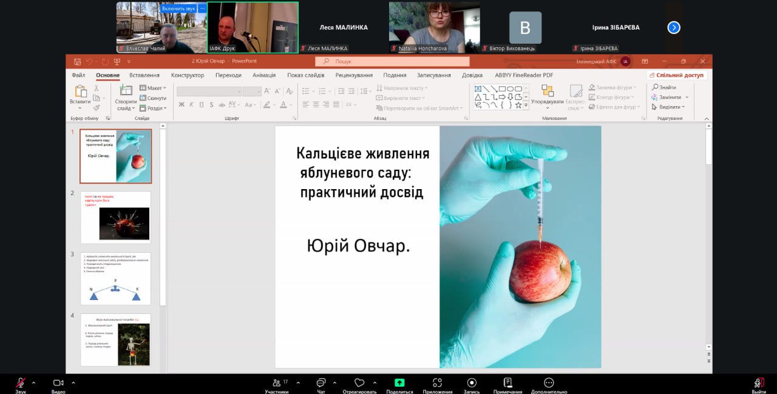Open the Chat panel (Чат)

pyautogui.click(x=321, y=383)
